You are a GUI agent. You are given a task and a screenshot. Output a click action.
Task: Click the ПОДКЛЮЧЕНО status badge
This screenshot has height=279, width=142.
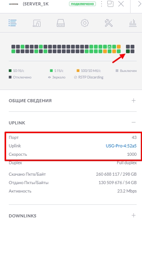[x=82, y=4]
